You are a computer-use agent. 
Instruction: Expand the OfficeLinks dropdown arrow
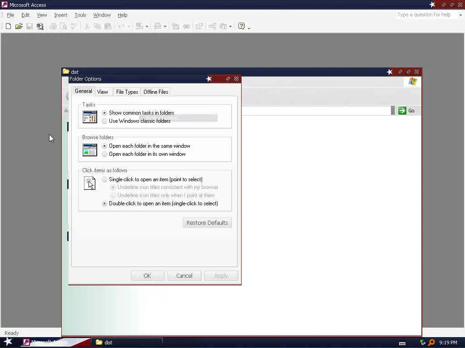click(147, 26)
